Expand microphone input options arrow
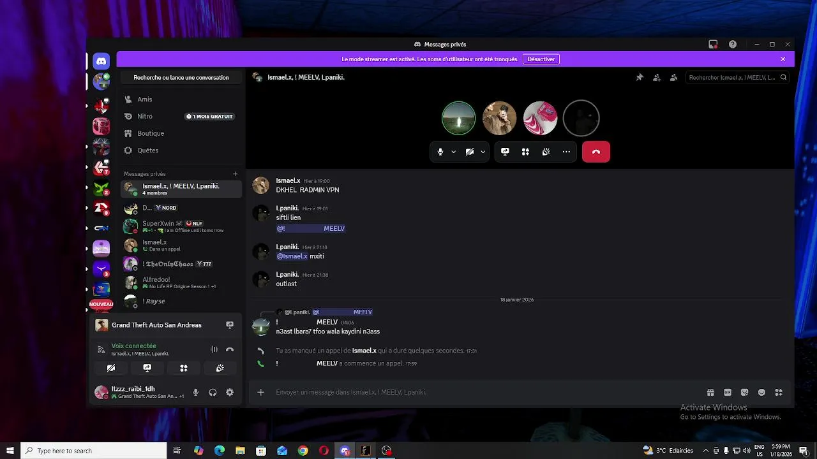The width and height of the screenshot is (817, 459). (454, 152)
